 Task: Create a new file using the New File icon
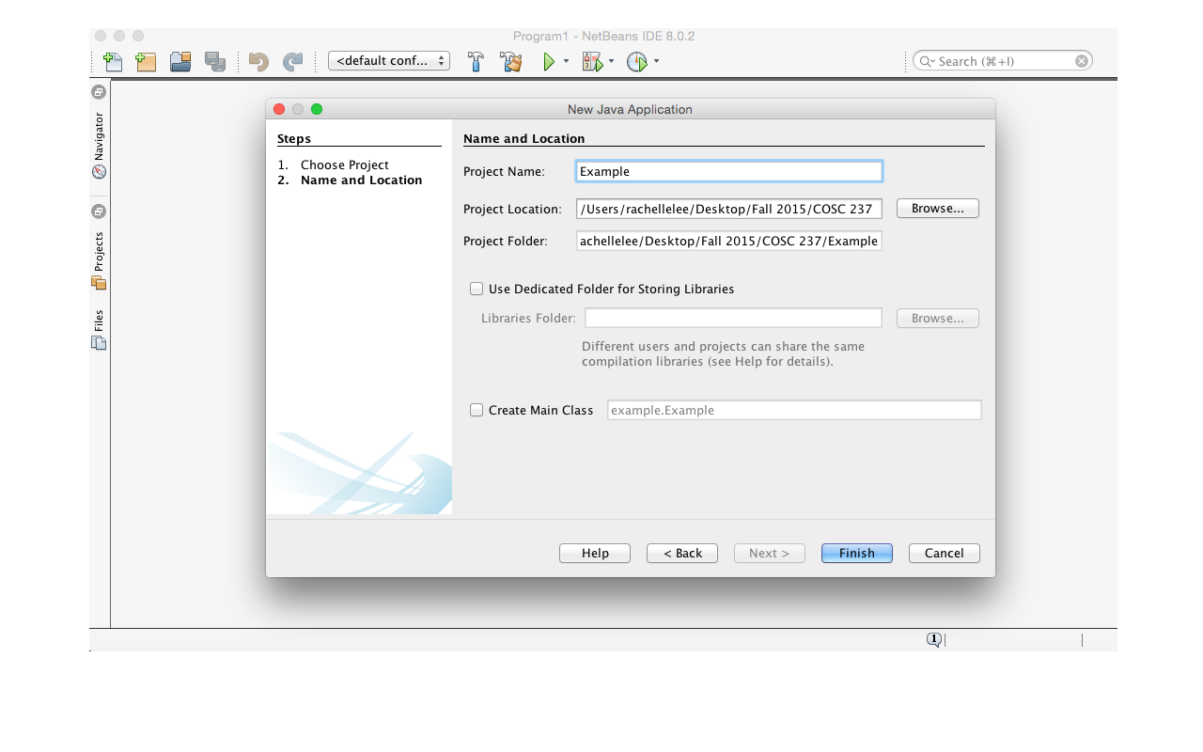pos(113,61)
